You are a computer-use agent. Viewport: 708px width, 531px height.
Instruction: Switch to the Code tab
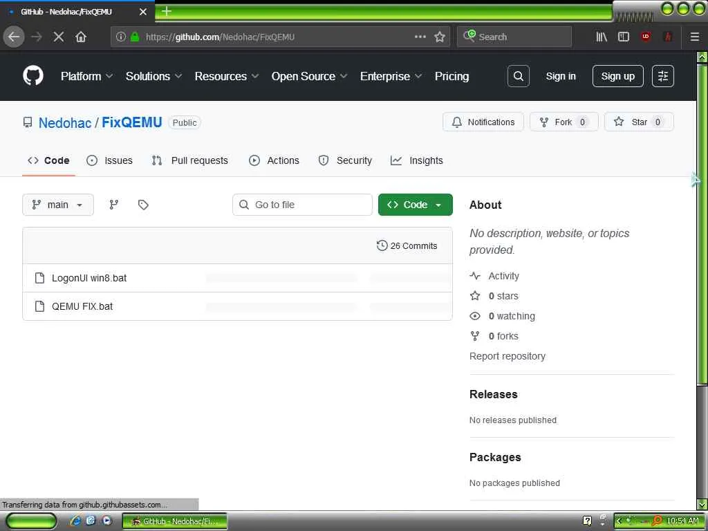point(48,160)
